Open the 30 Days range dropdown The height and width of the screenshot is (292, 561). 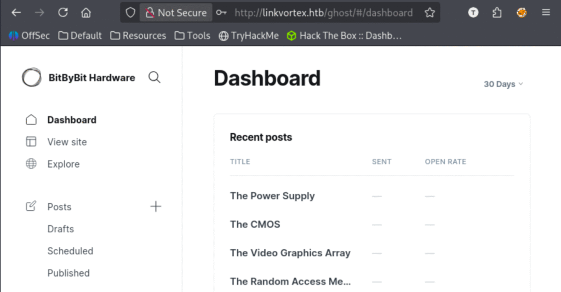pyautogui.click(x=503, y=84)
